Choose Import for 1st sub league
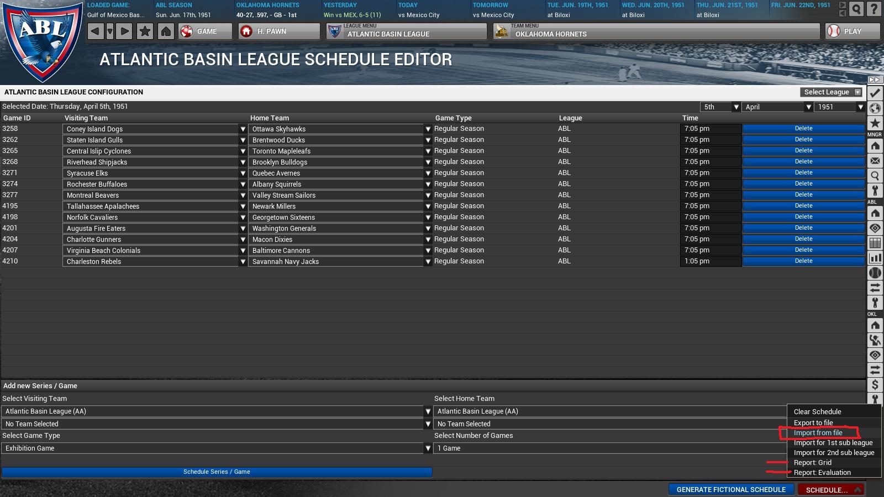This screenshot has width=884, height=497. [834, 443]
